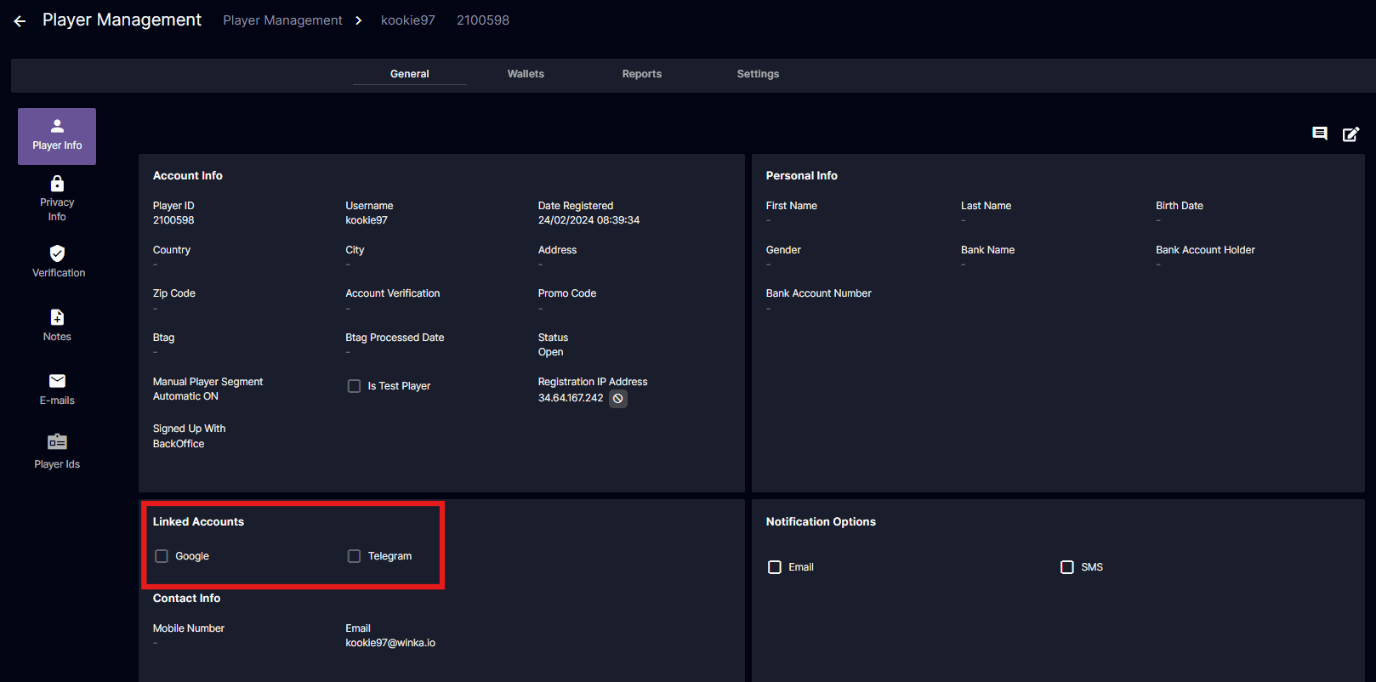Viewport: 1376px width, 682px height.
Task: Click the BackOffice sign-up value
Action: pos(179,444)
